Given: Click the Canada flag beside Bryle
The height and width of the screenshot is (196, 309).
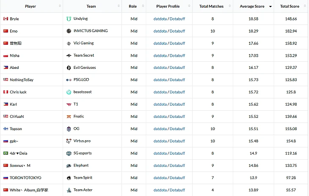Looking at the screenshot, I should pos(6,19).
